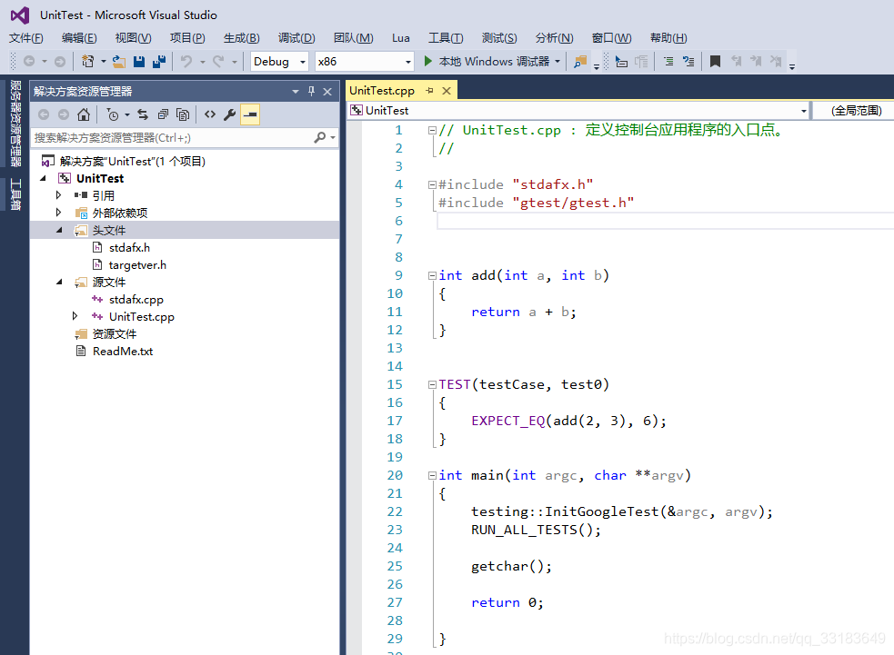894x655 pixels.
Task: Open the 帮助(H) menu
Action: click(668, 38)
